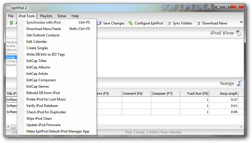Screen dimensions: 252x143
Task: Click the Configure EphPod icon
Action: (131, 23)
